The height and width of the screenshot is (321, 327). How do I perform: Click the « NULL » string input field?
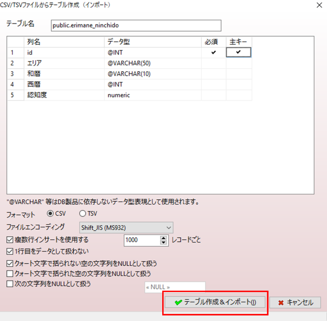(x=175, y=287)
